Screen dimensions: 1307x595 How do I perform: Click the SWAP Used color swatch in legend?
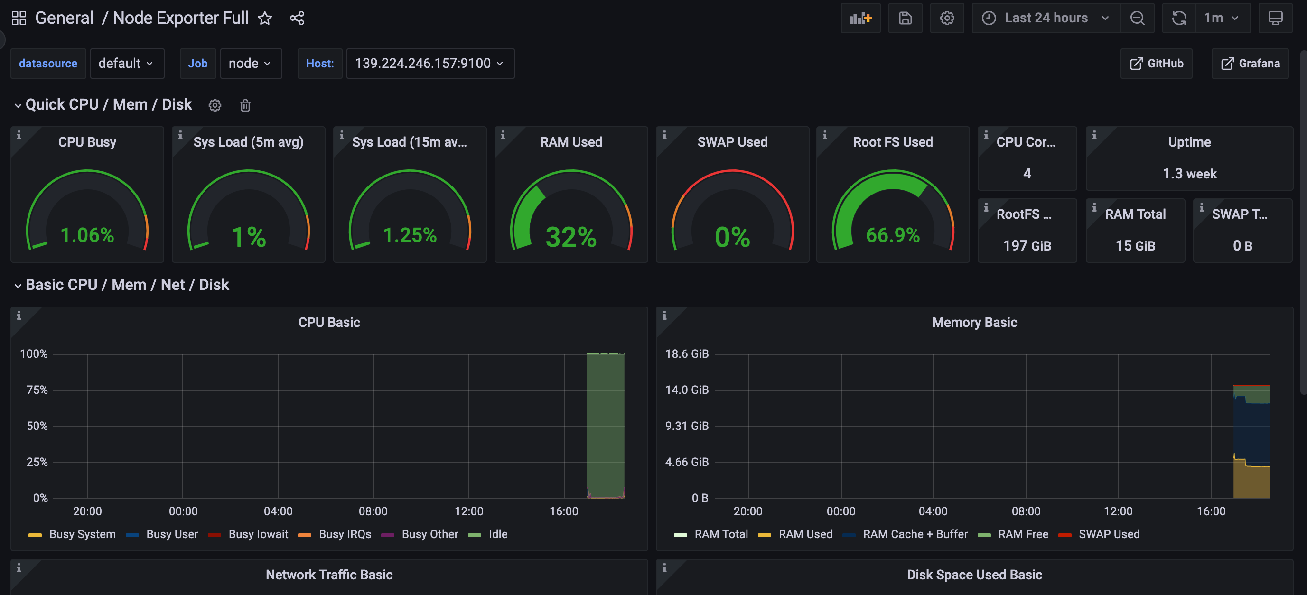1064,535
